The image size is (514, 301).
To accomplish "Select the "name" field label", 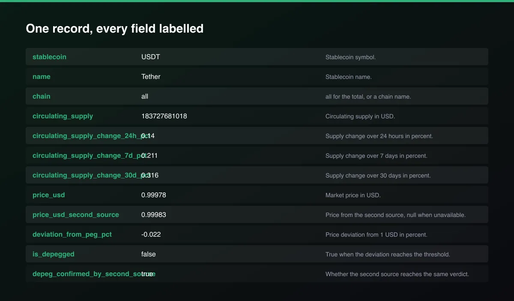I will click(x=42, y=76).
